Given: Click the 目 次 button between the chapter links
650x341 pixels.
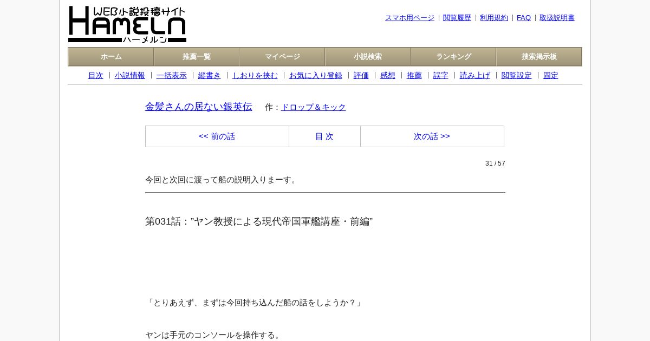Looking at the screenshot, I should [324, 136].
